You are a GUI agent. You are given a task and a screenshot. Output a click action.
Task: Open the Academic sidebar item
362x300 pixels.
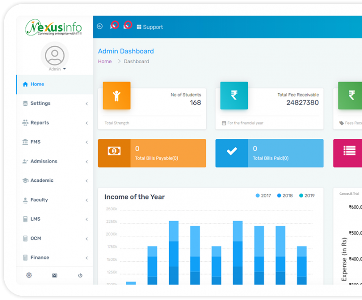55,180
